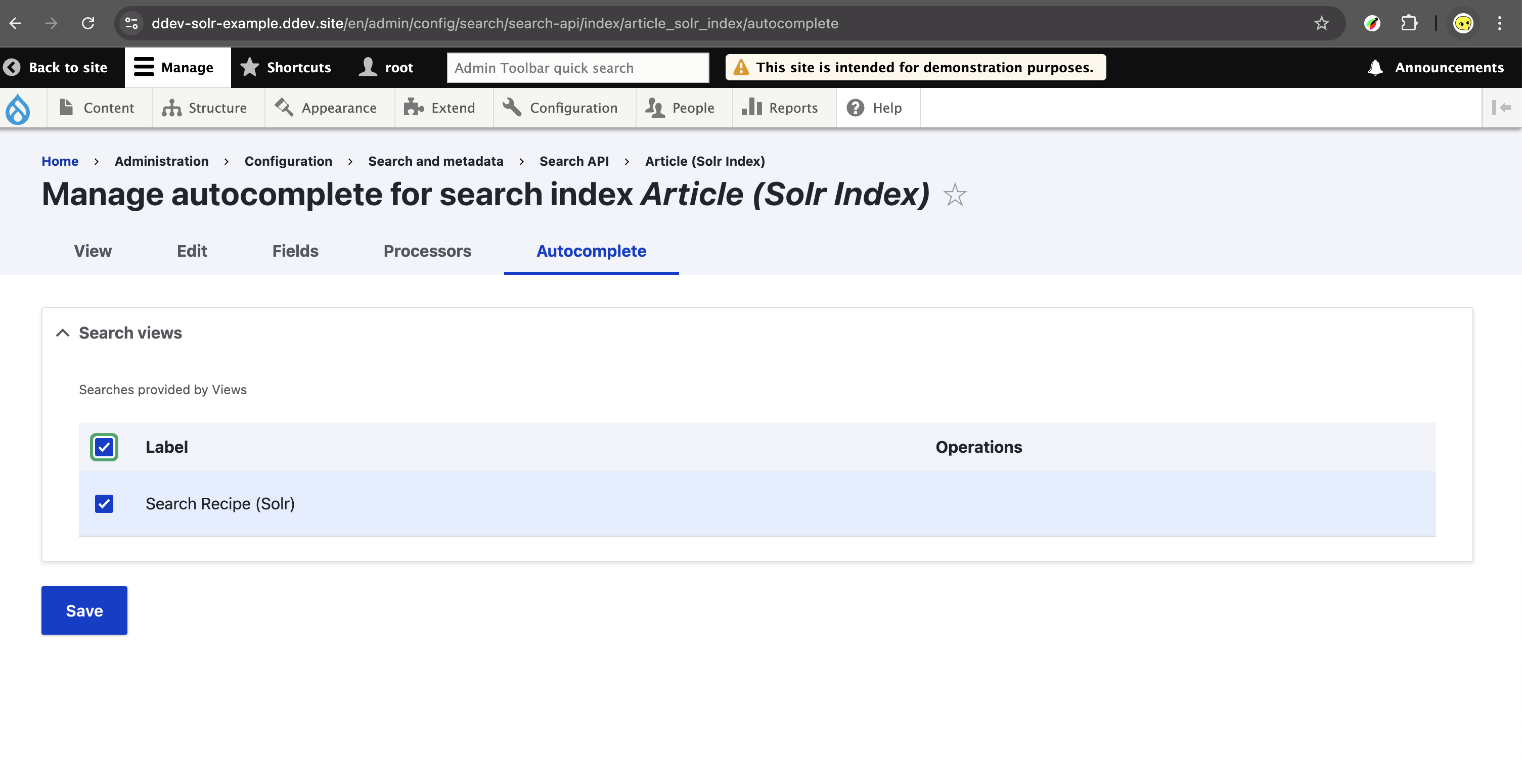
Task: View site information icon in address bar
Action: click(131, 24)
